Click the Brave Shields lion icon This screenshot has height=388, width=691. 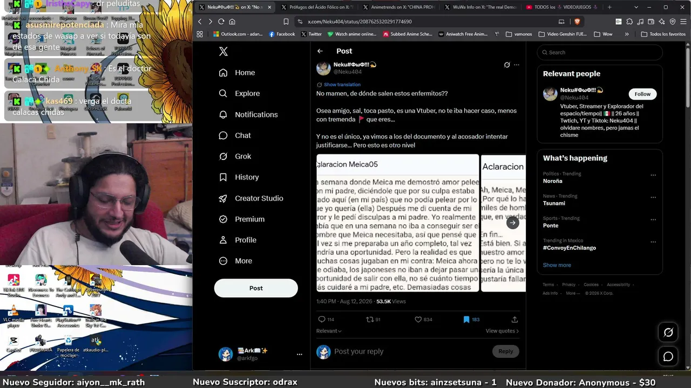pos(577,22)
